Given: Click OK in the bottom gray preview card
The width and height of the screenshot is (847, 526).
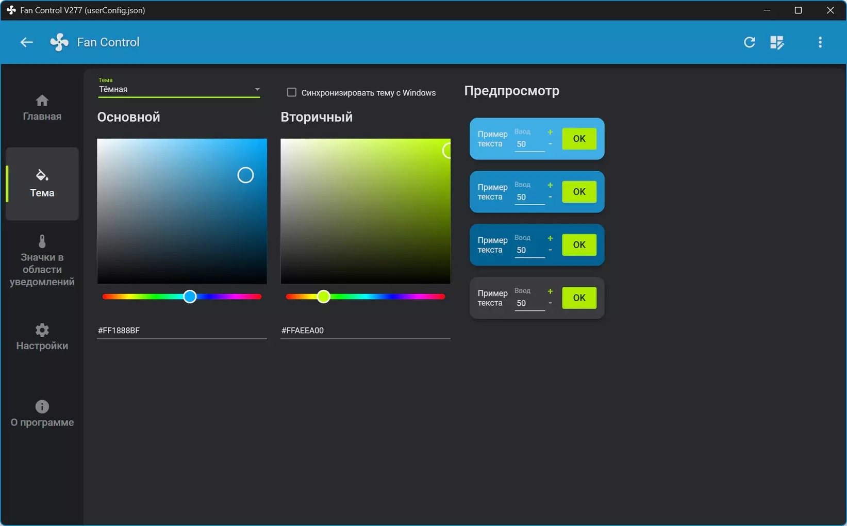Looking at the screenshot, I should [579, 298].
